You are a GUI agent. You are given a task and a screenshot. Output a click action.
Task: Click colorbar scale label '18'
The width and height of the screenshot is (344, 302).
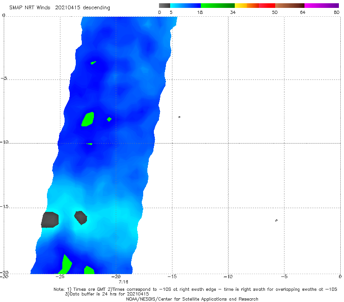[200, 12]
